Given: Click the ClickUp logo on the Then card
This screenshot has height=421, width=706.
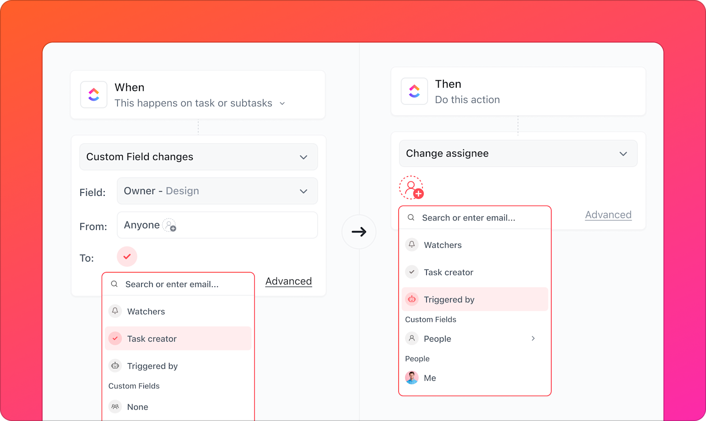Looking at the screenshot, I should point(414,91).
